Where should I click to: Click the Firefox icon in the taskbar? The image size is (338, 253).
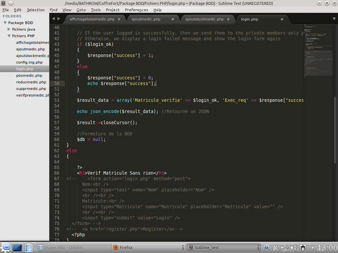tap(116, 247)
